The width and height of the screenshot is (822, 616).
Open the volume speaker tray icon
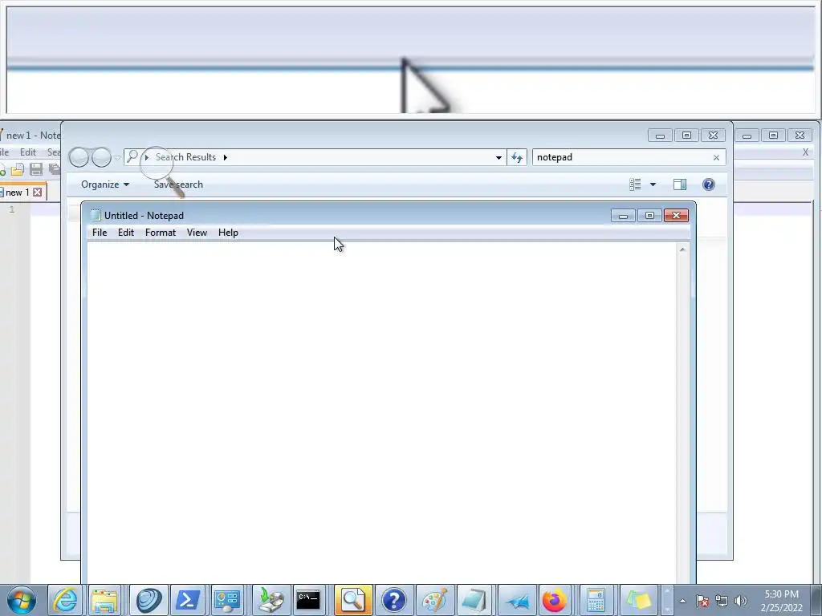741,601
